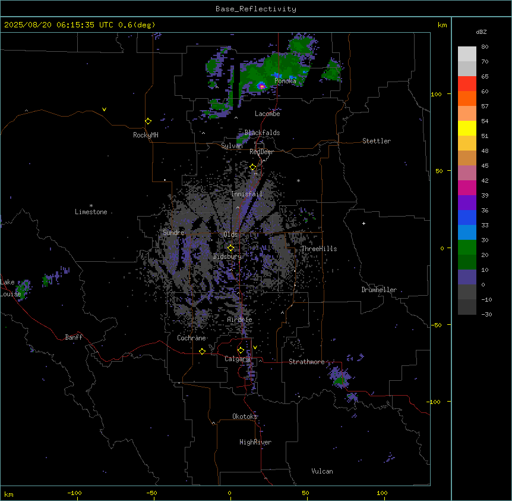Click the -50 tick on vertical axis
The height and width of the screenshot is (501, 512).
click(436, 325)
